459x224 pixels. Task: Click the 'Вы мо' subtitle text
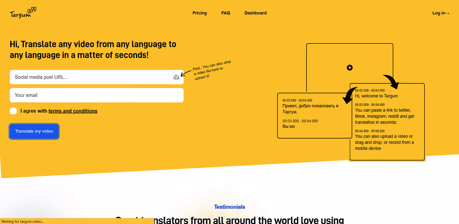289,127
